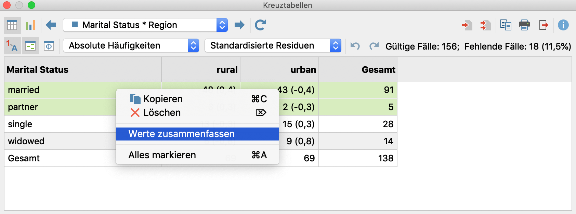Switch to the table view icon
This screenshot has height=214, width=576.
12,25
